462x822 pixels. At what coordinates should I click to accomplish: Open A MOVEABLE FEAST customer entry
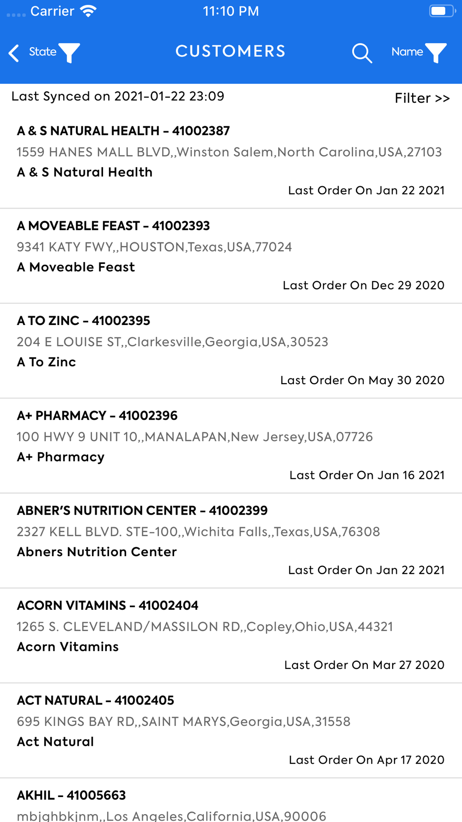click(231, 256)
